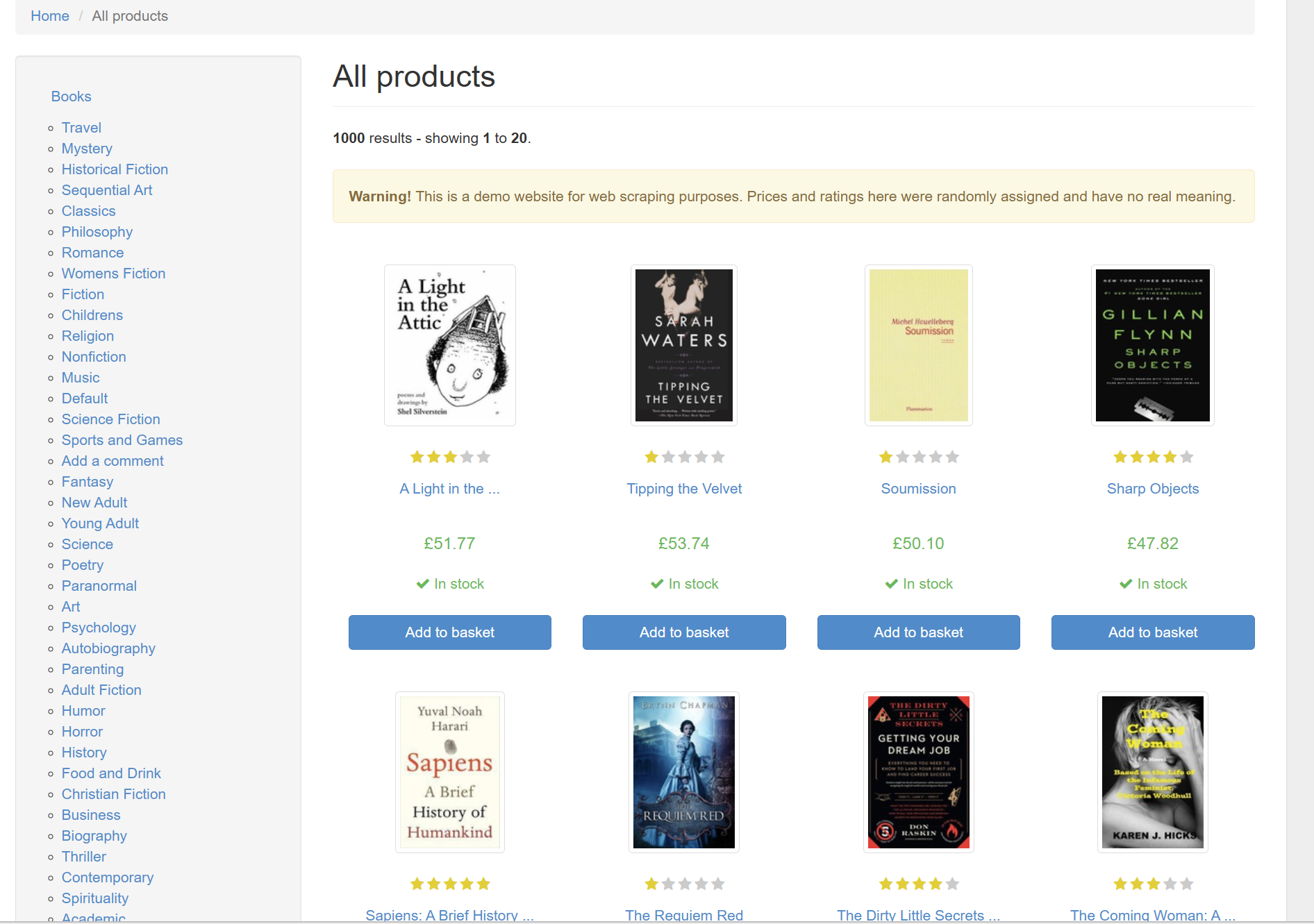
Task: Open the Travel category
Action: pos(81,128)
